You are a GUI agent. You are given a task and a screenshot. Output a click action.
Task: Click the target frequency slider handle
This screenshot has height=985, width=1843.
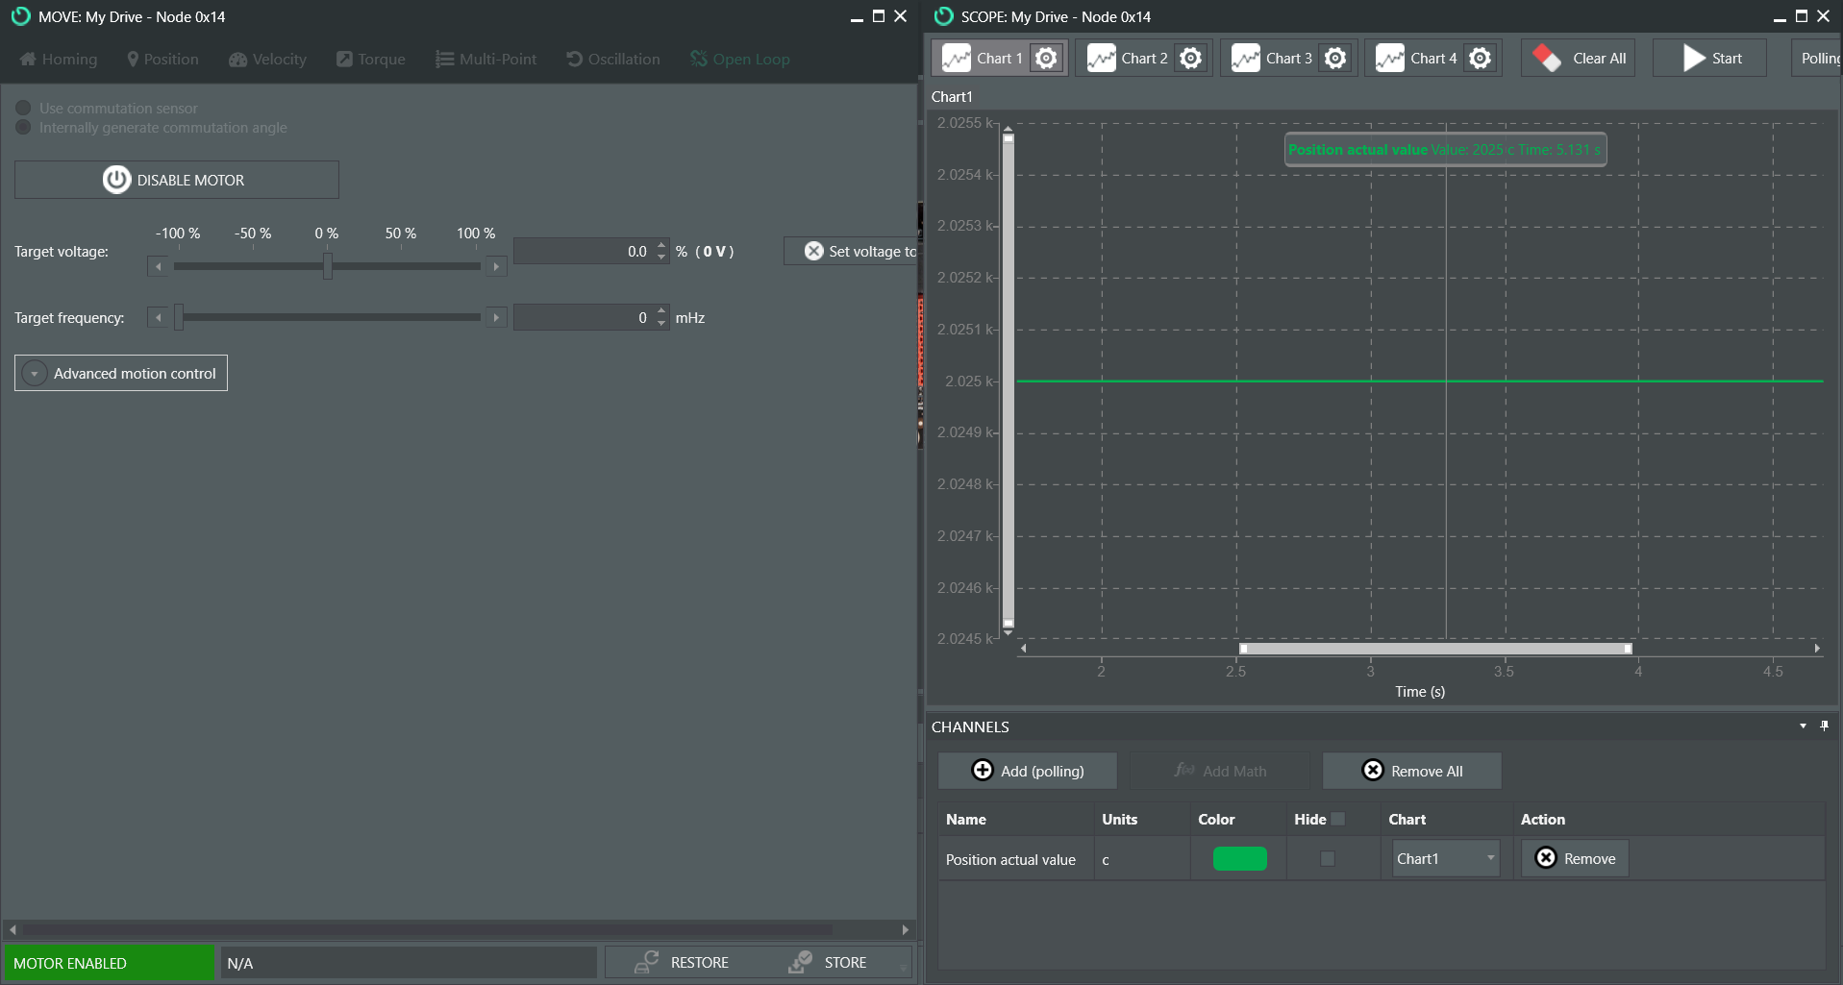click(179, 317)
